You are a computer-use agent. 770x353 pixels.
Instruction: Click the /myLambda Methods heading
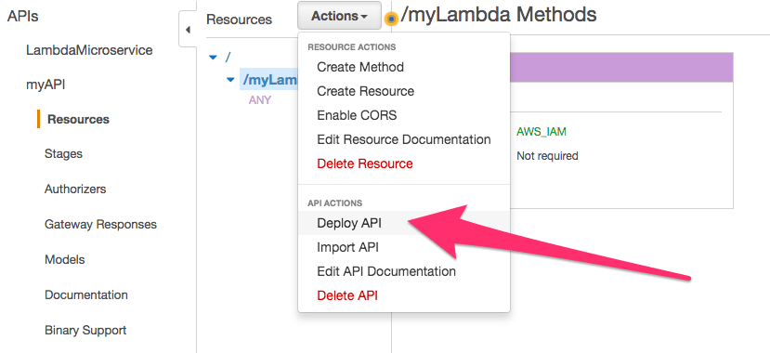point(499,15)
